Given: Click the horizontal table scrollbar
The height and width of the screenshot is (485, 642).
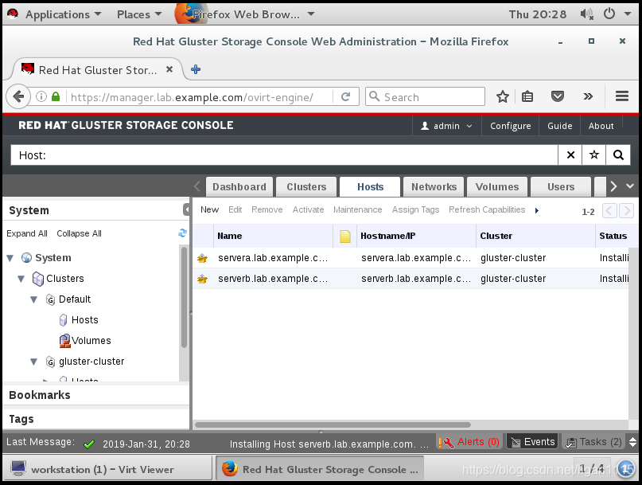Looking at the screenshot, I should 333,424.
